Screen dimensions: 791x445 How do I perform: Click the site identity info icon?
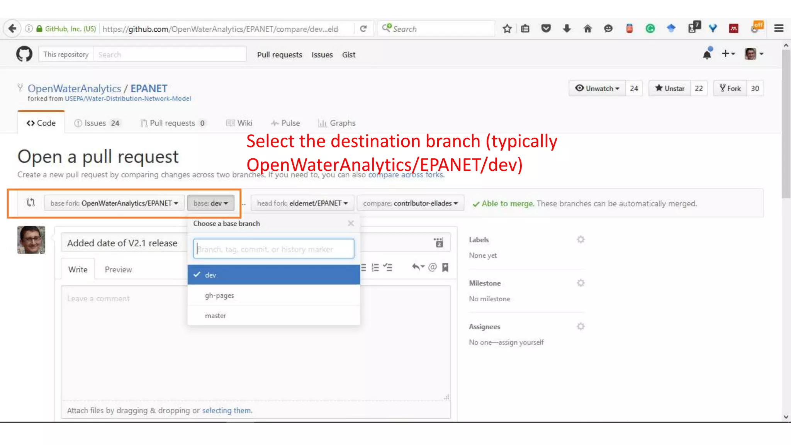tap(29, 29)
